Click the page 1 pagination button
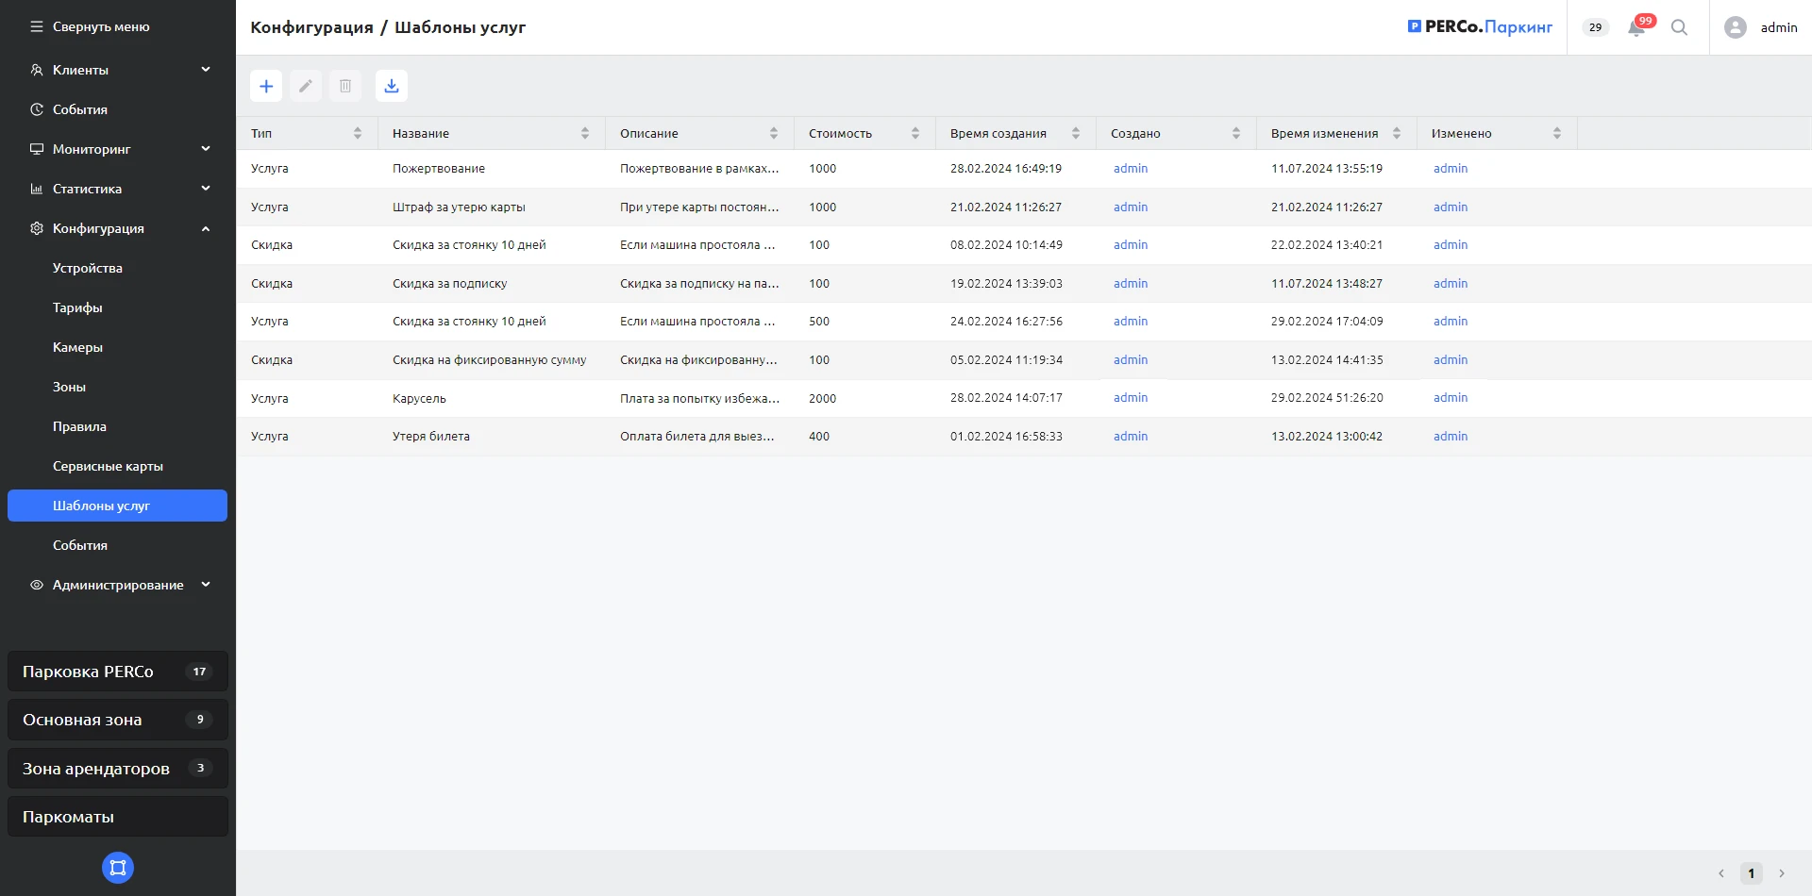The image size is (1812, 896). 1751,873
